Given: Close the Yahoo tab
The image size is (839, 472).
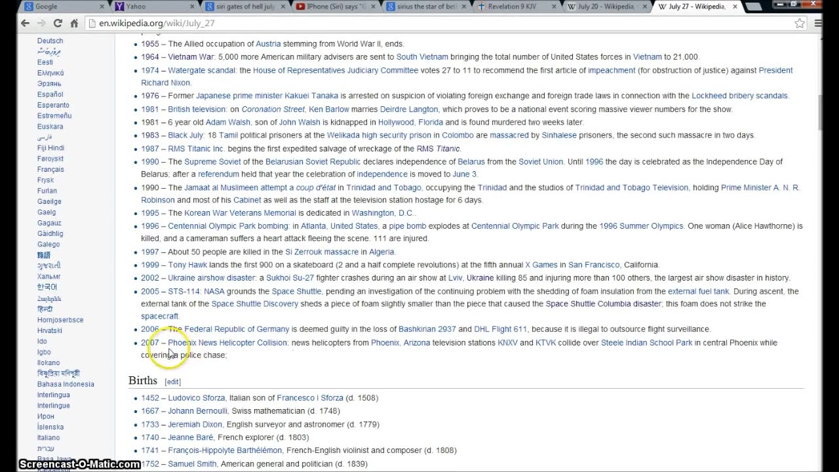Looking at the screenshot, I should [x=193, y=7].
